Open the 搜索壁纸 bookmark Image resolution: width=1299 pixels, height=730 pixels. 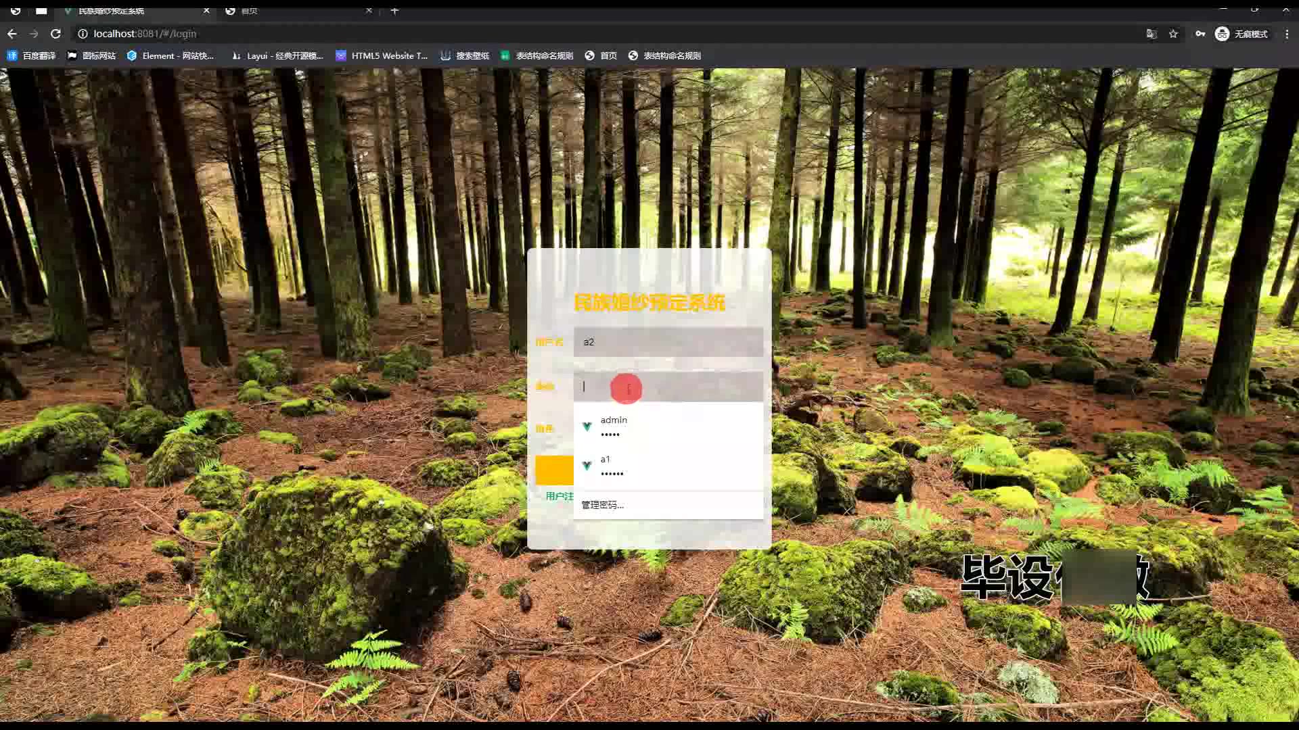(x=465, y=55)
